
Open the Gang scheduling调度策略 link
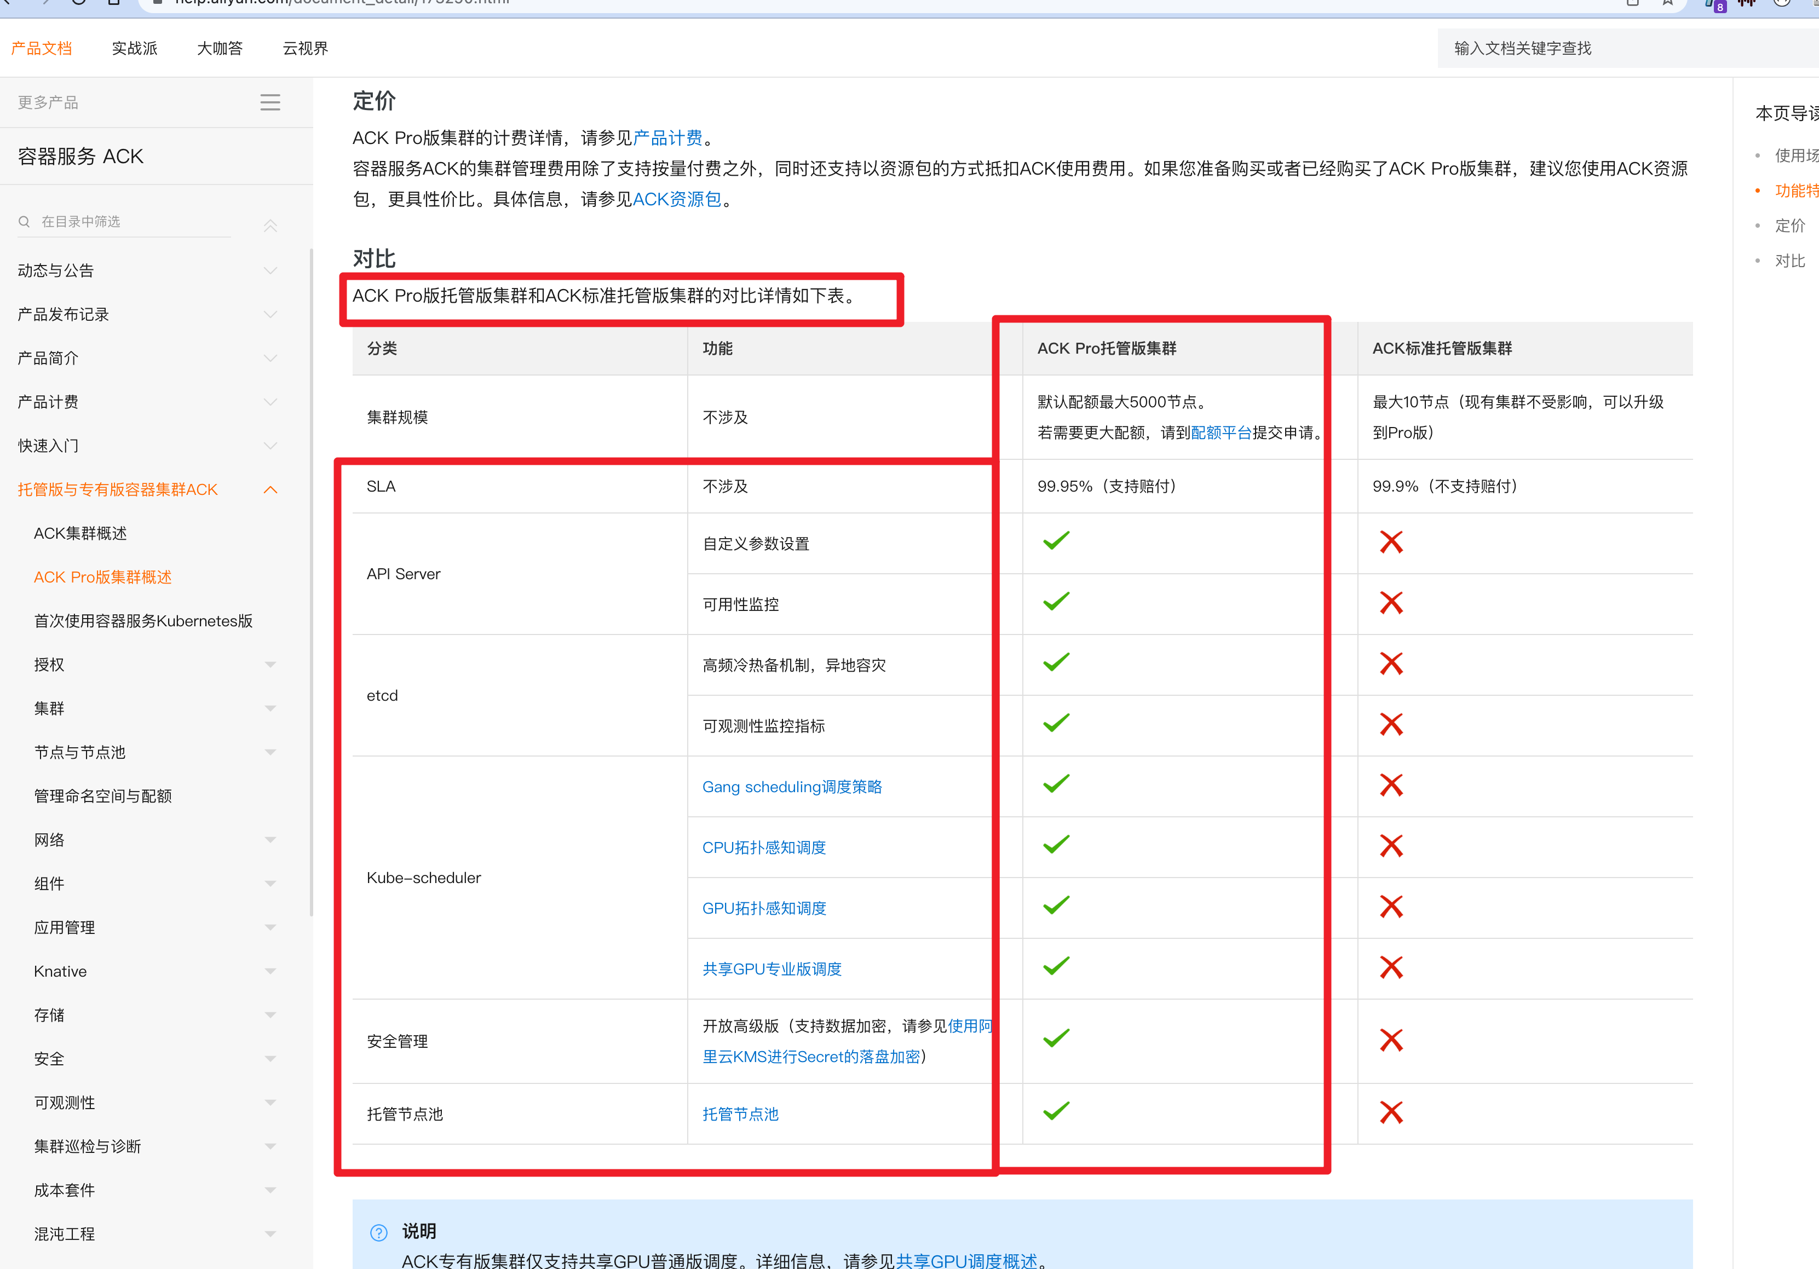(791, 787)
